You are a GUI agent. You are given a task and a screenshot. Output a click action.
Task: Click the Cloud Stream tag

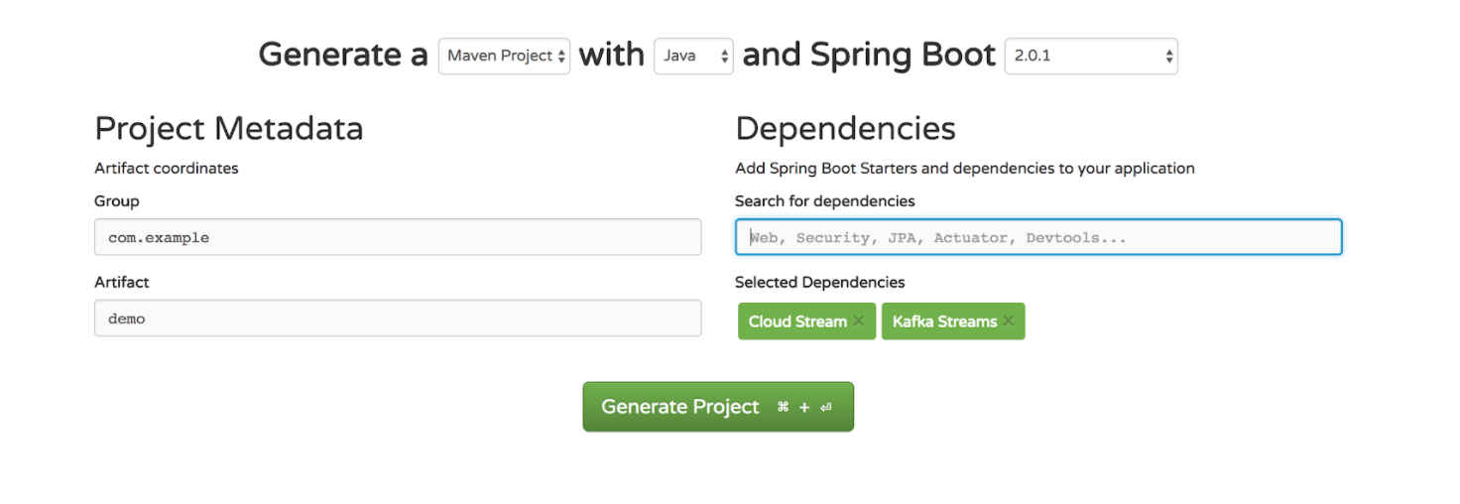[806, 321]
